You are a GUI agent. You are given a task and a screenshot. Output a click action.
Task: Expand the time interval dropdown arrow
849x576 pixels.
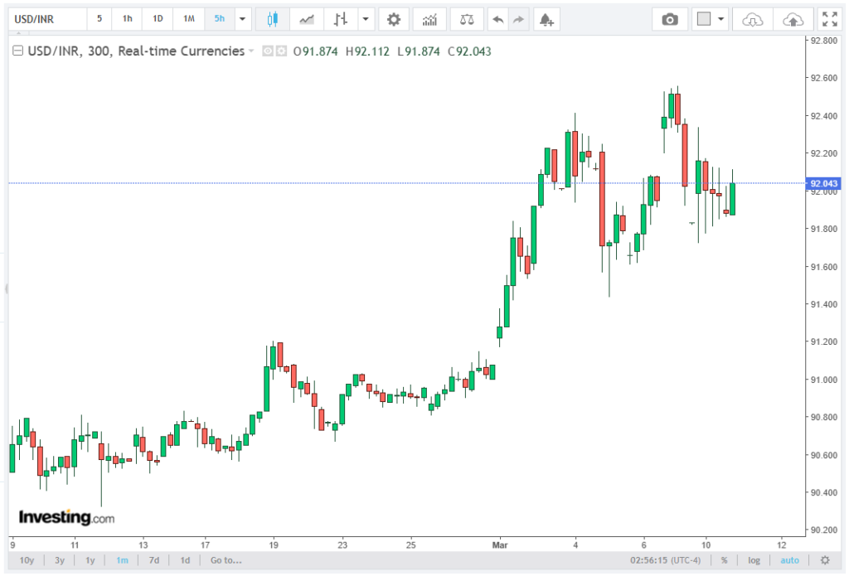point(242,19)
